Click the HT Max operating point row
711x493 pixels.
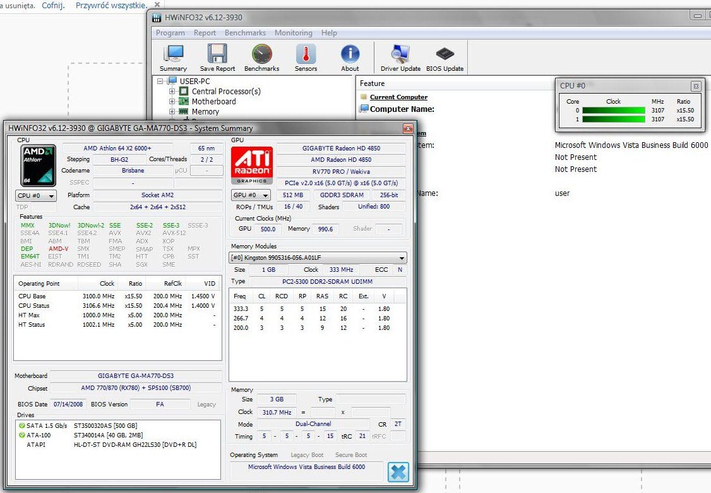coord(117,315)
